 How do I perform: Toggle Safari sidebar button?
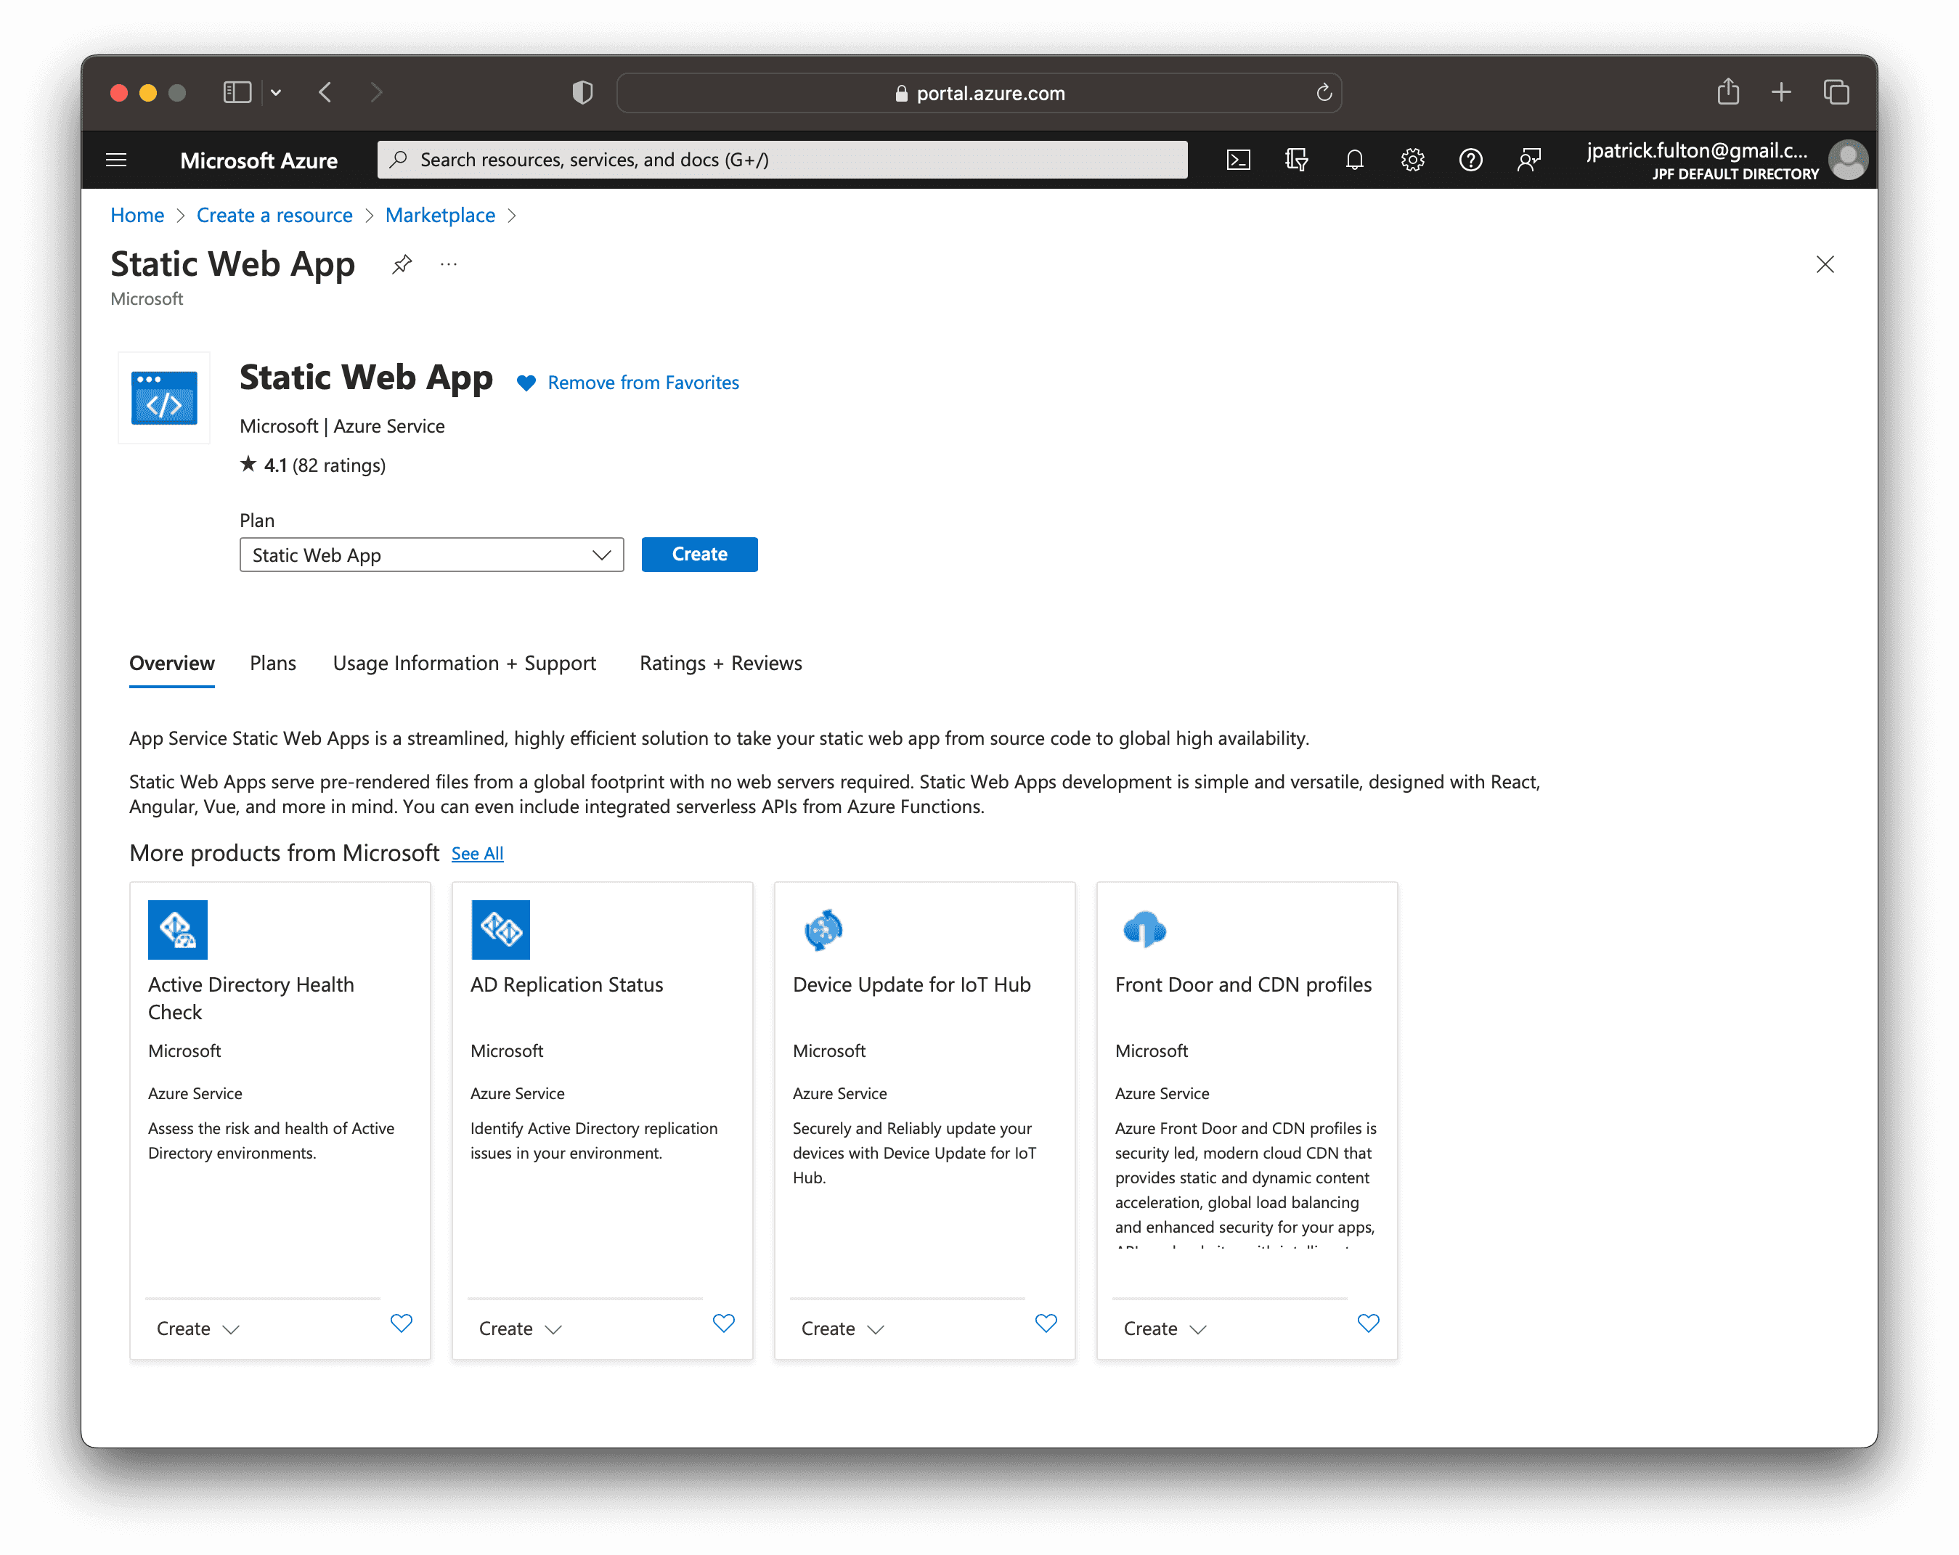coord(237,93)
